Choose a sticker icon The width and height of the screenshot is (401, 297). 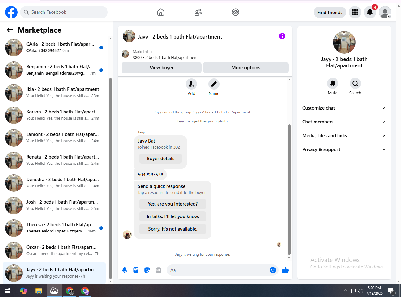click(147, 270)
